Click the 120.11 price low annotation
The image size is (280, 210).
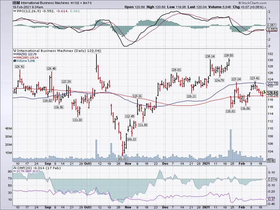pyautogui.click(x=191, y=96)
